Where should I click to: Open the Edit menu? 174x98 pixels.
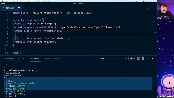(x=14, y=1)
